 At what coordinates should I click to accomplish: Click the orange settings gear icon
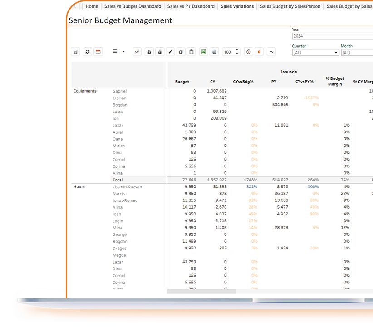(x=259, y=52)
